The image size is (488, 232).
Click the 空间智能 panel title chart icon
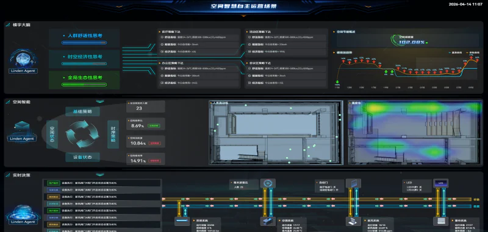pos(8,102)
